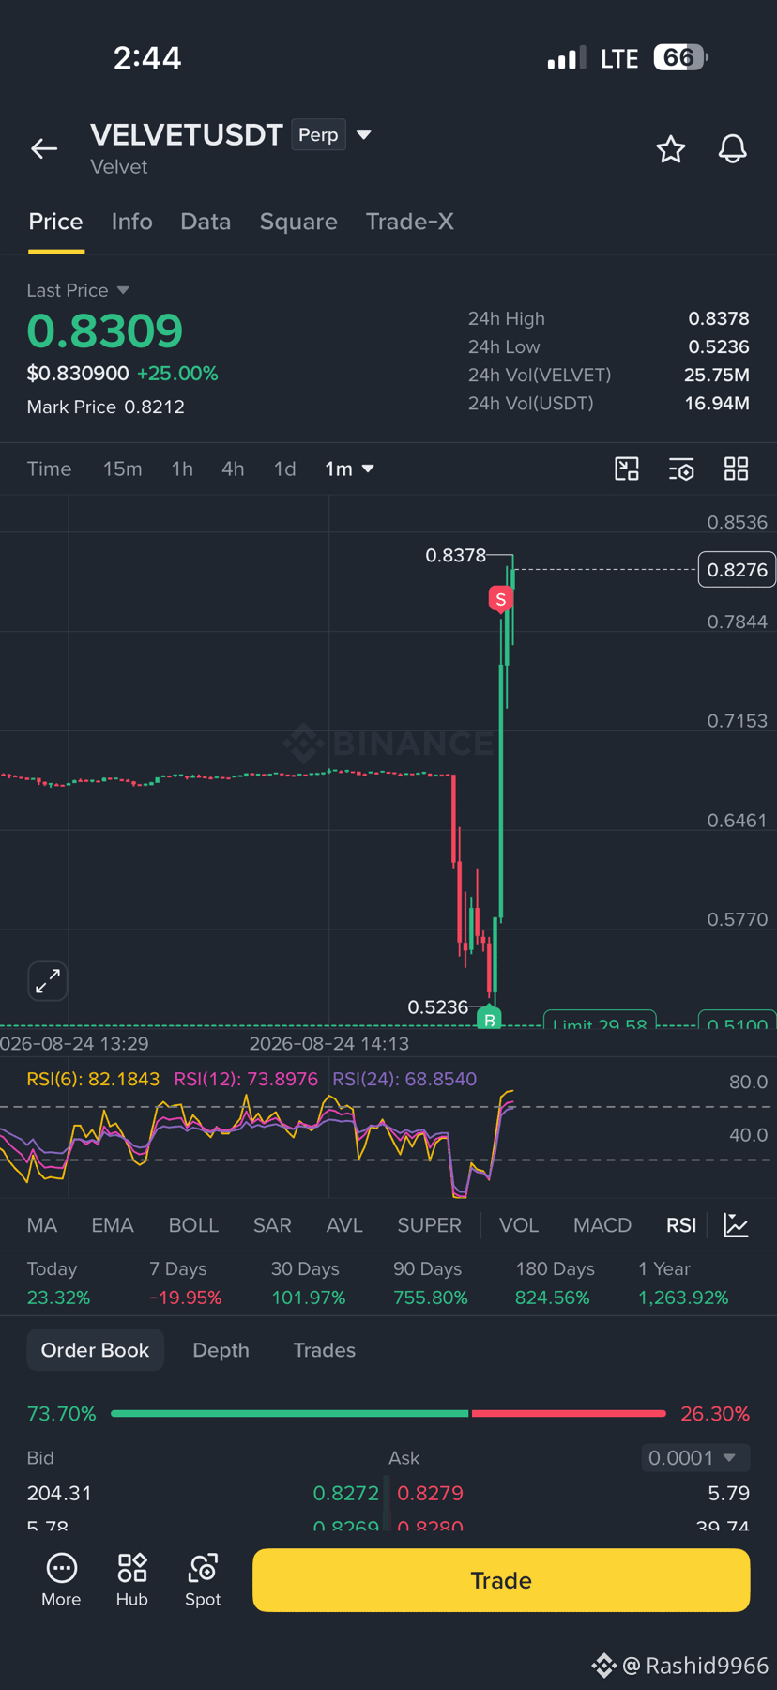Open price alert bell icon
The width and height of the screenshot is (777, 1690).
(x=733, y=149)
